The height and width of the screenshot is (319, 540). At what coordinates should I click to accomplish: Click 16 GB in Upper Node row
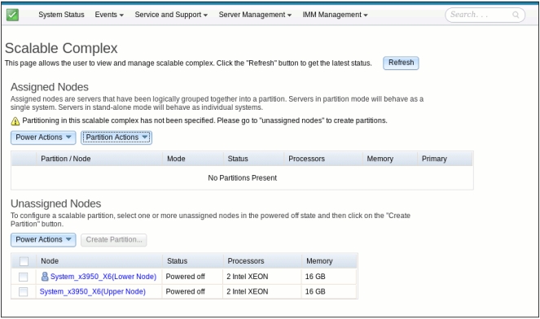(x=315, y=291)
